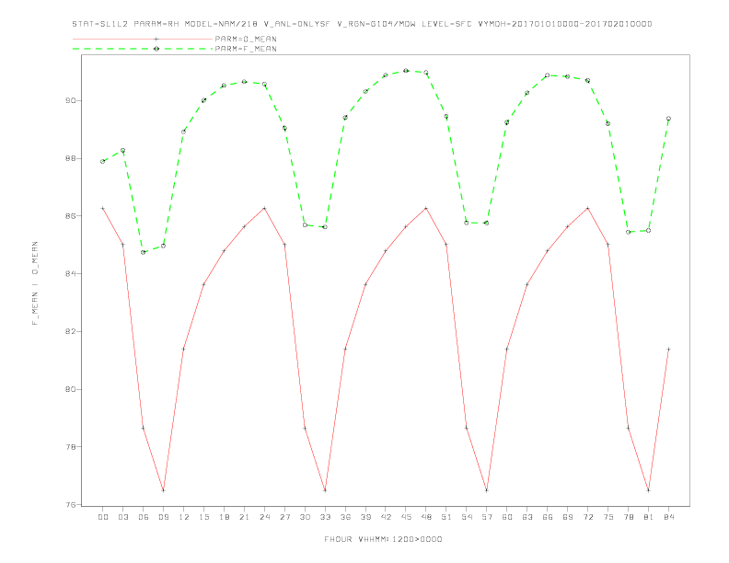Select the red O_MEAN data point at hour 84
The width and height of the screenshot is (729, 563).
668,349
